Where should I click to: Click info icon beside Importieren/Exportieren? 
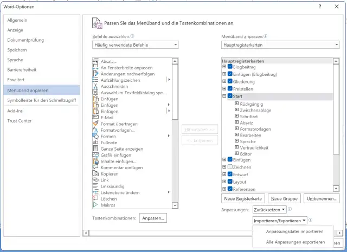310,220
